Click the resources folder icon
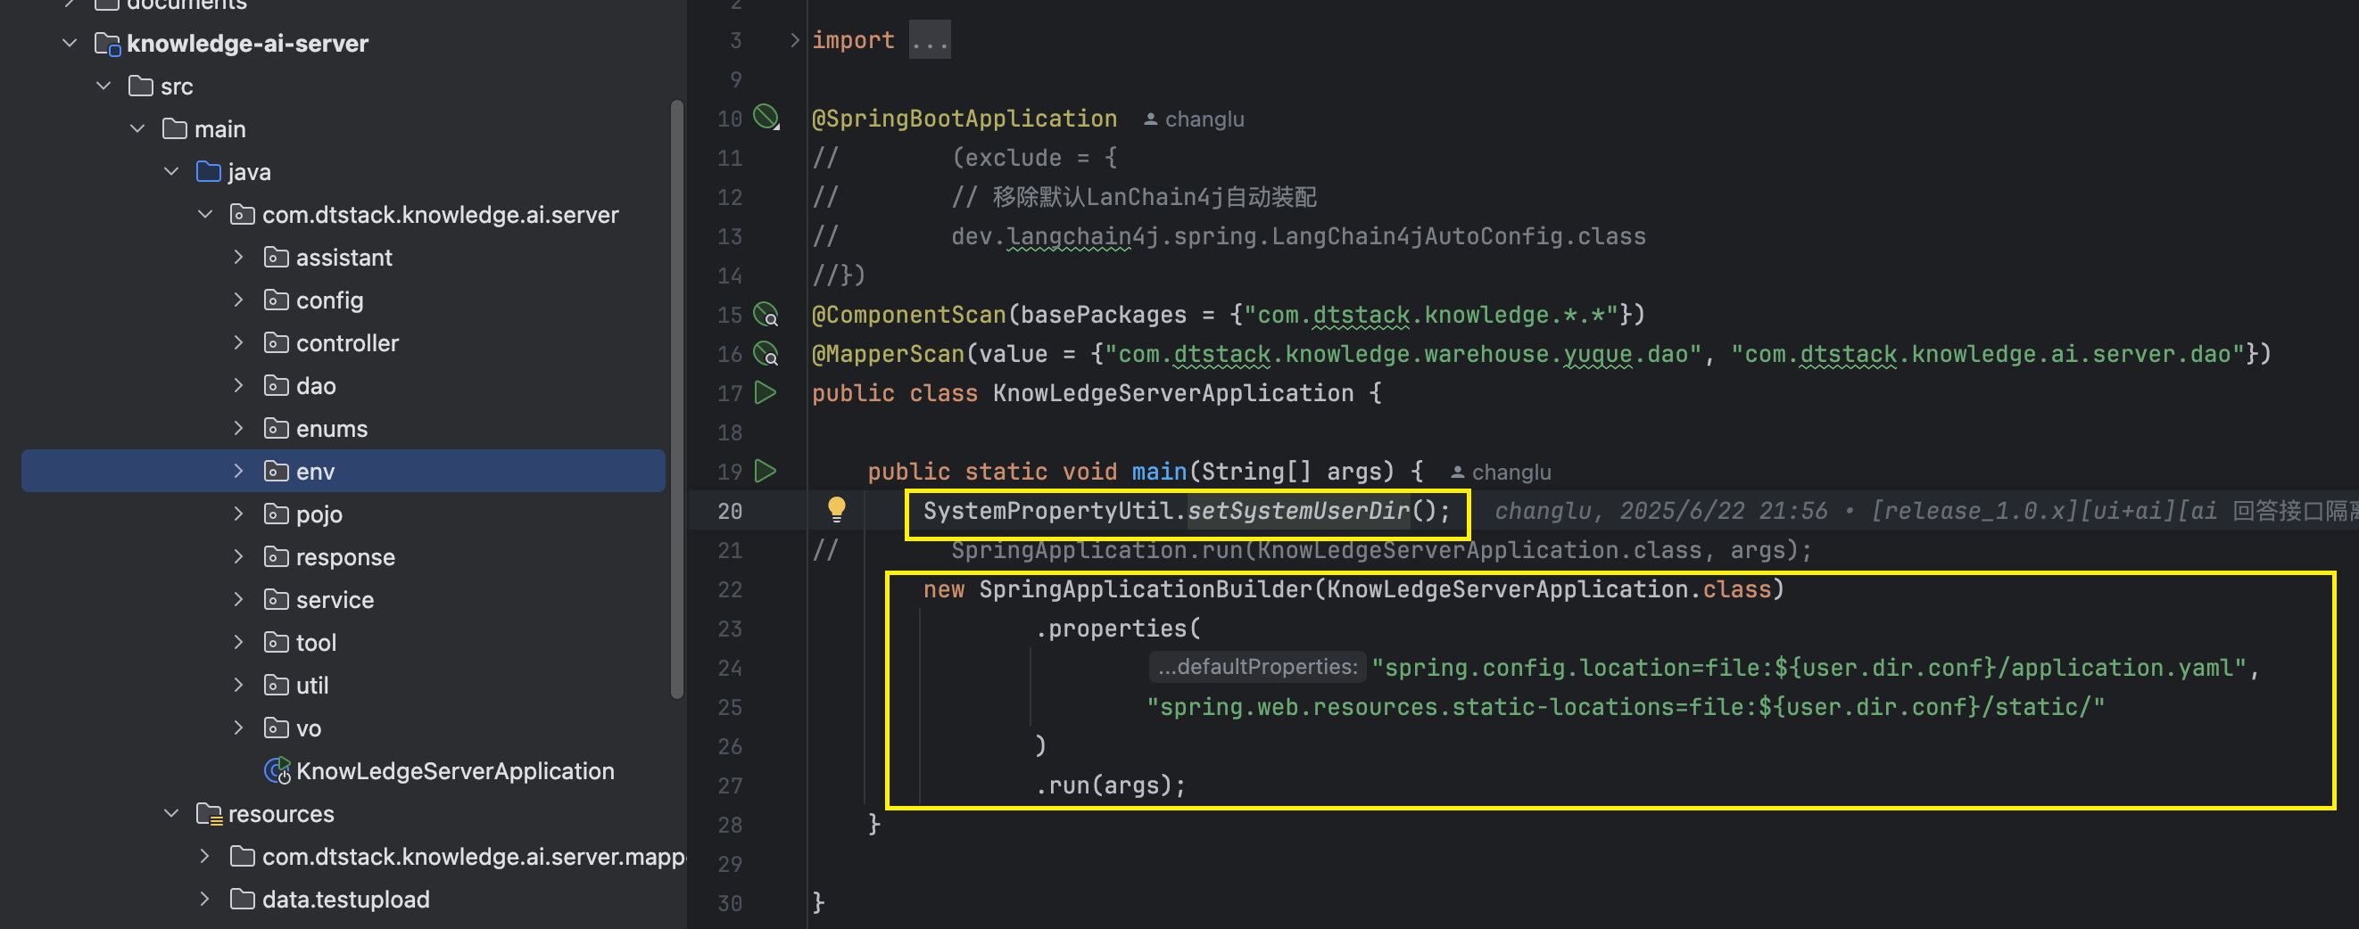The height and width of the screenshot is (929, 2359). (209, 814)
